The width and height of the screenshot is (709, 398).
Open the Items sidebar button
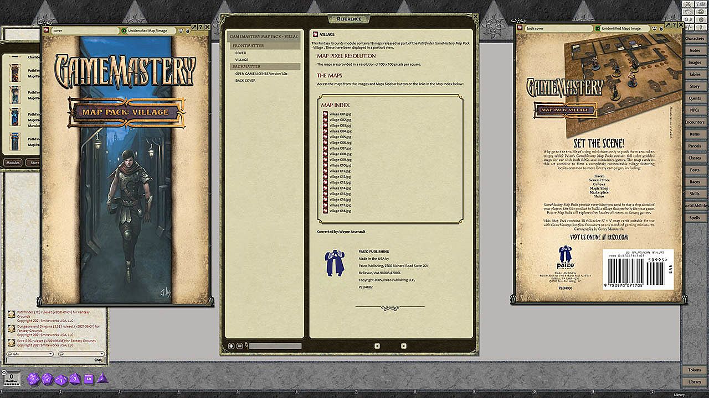click(x=695, y=134)
